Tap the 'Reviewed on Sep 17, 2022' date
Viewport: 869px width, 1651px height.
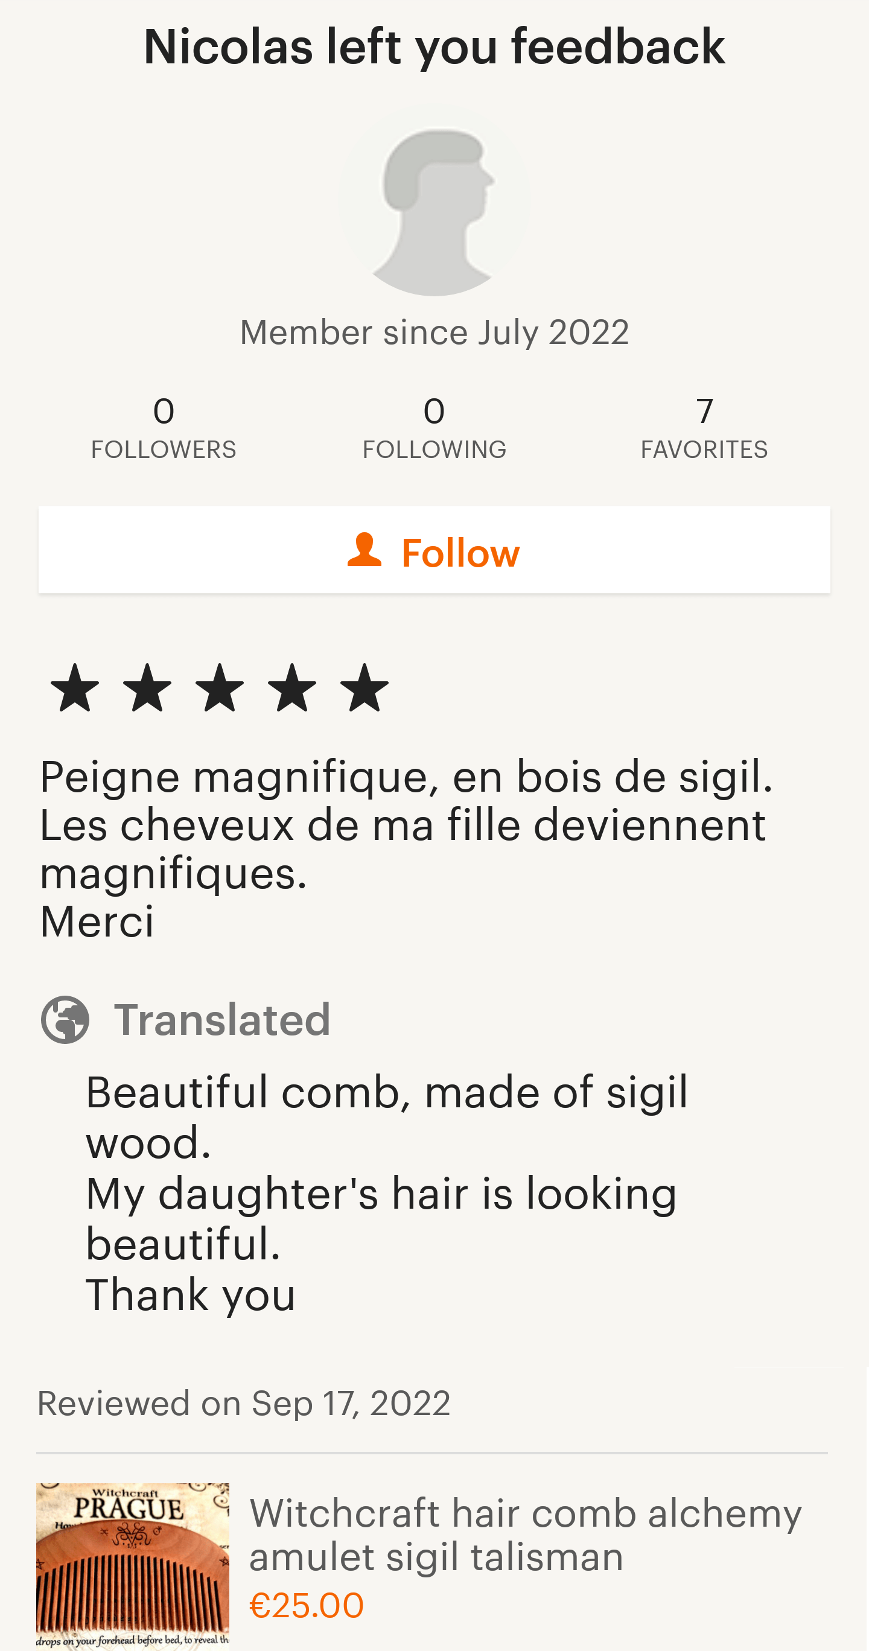[244, 1403]
